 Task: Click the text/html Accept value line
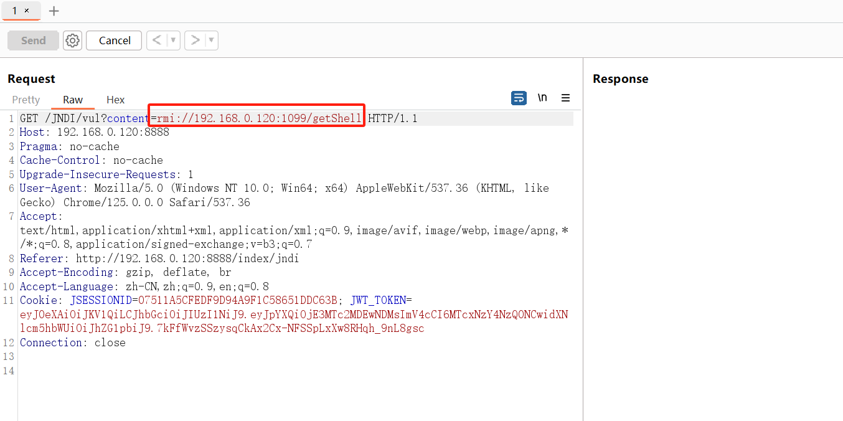tap(294, 231)
